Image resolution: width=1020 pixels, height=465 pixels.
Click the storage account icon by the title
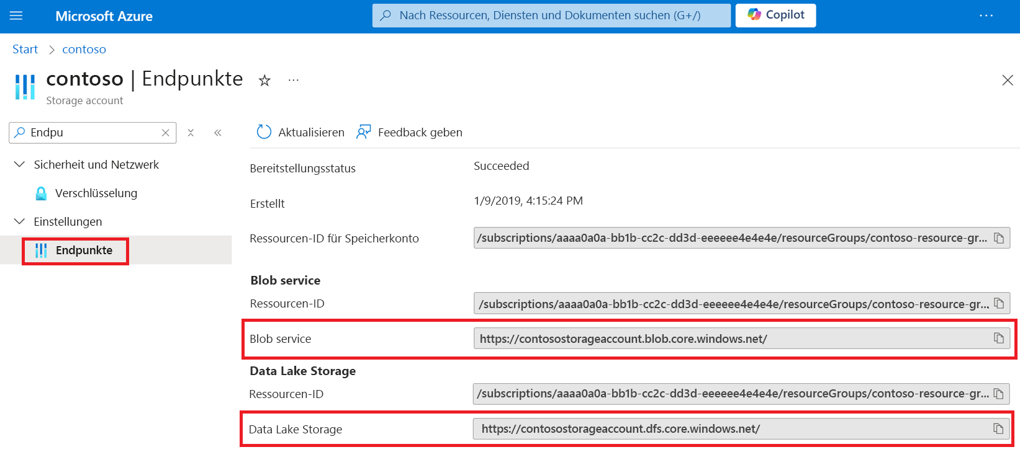(x=25, y=87)
